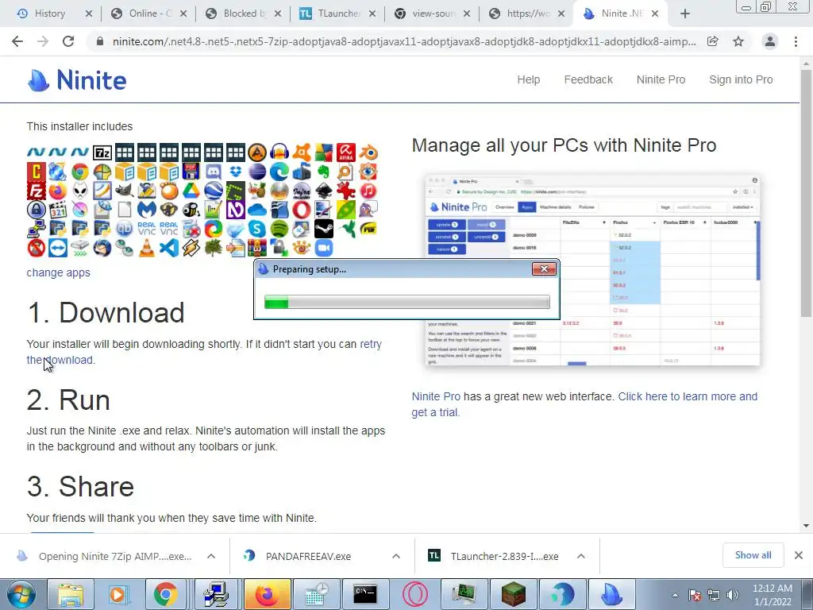Switch to the Online browser tab
This screenshot has height=610, width=813.
(150, 14)
